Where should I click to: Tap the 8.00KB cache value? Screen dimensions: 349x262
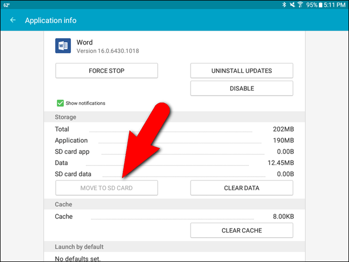(283, 216)
